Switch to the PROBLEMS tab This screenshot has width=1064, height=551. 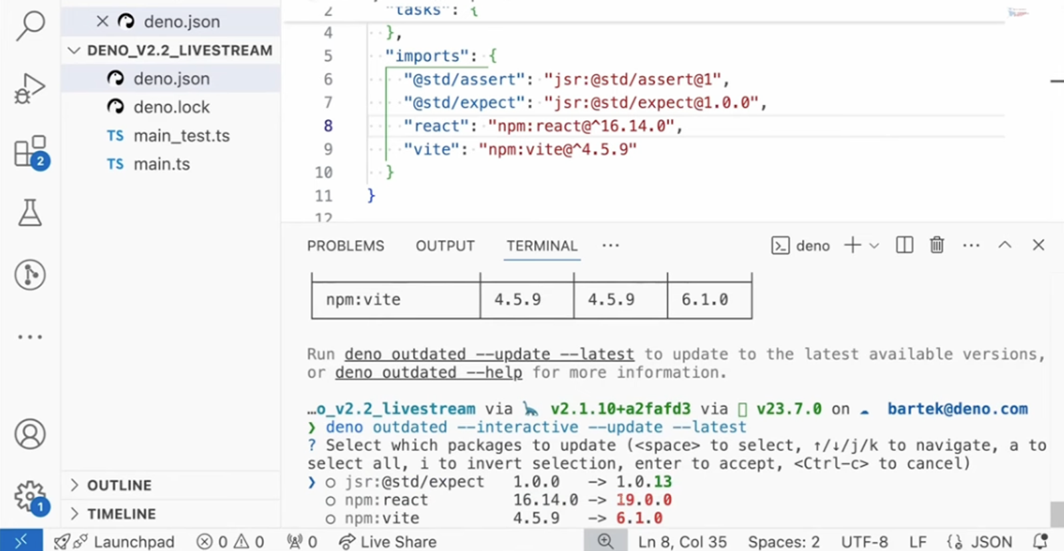346,246
